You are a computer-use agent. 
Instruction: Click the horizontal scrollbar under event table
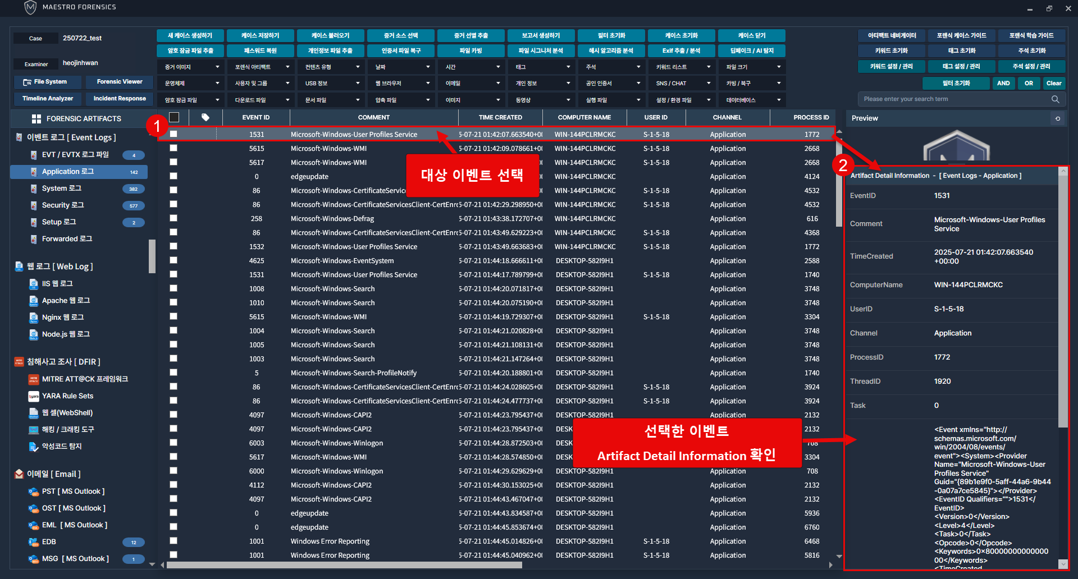click(x=344, y=565)
